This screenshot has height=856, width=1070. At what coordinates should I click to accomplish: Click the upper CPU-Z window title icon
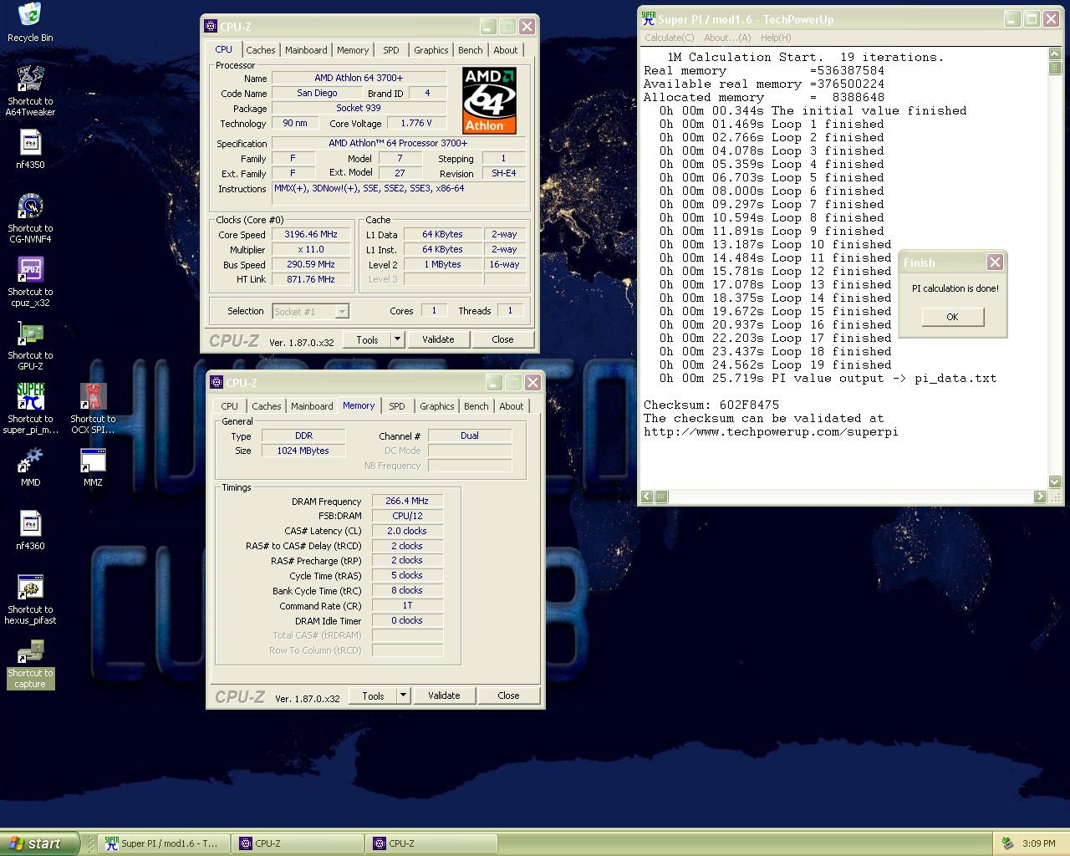pyautogui.click(x=211, y=26)
